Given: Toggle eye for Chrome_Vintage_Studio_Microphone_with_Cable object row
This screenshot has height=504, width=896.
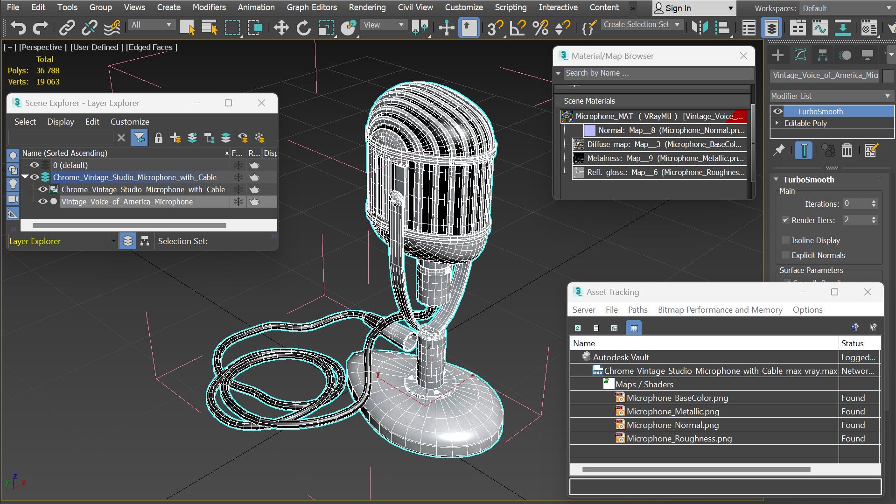Looking at the screenshot, I should tap(43, 189).
